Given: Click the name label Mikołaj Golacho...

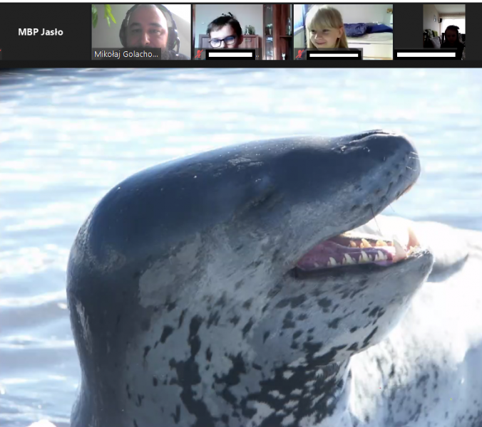Looking at the screenshot, I should (126, 54).
